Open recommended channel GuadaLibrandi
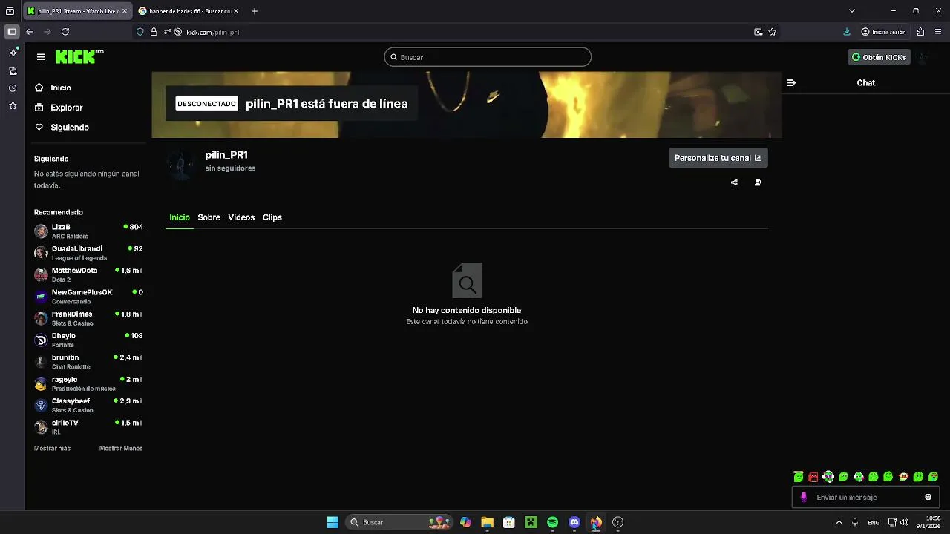This screenshot has width=950, height=534. click(88, 253)
